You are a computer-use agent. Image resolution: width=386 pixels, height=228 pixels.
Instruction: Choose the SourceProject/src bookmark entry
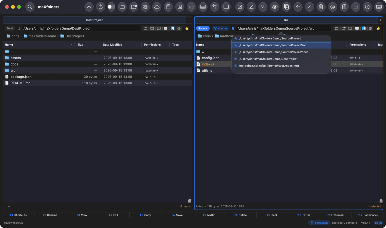(281, 45)
